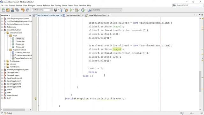Select the JavaFXApplication17 project
The height and width of the screenshot is (115, 204).
tap(14, 78)
